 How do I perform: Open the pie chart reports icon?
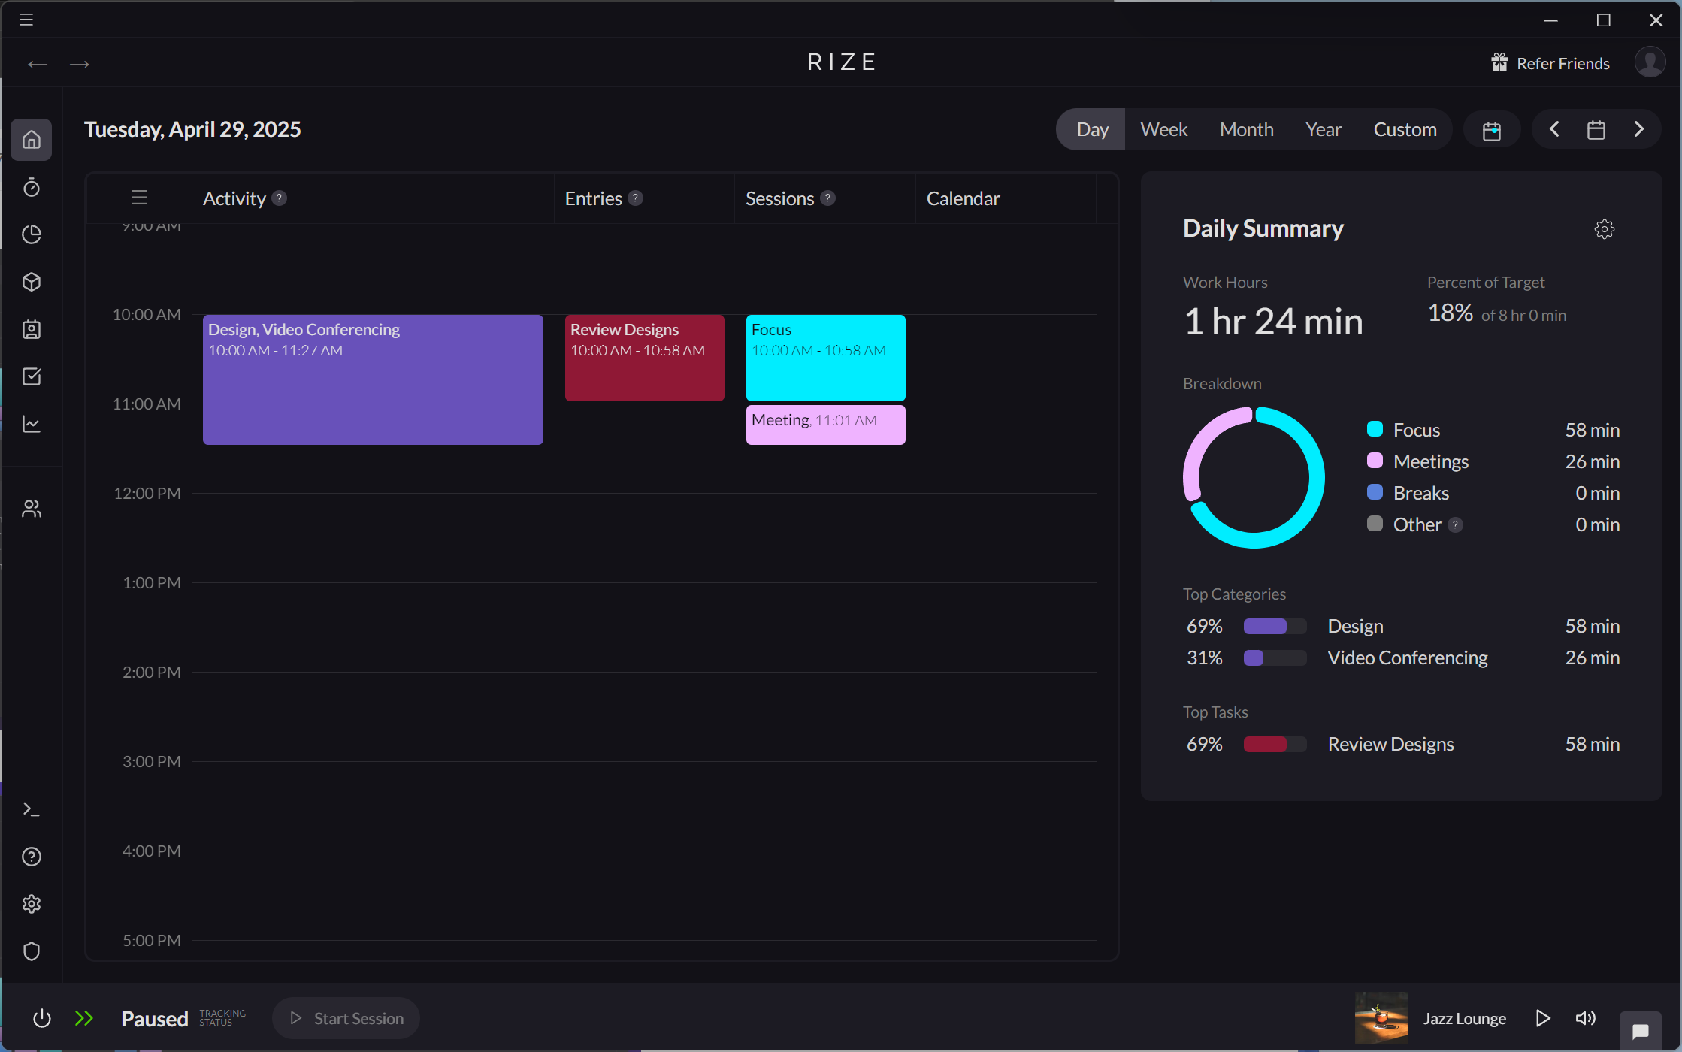click(x=32, y=234)
